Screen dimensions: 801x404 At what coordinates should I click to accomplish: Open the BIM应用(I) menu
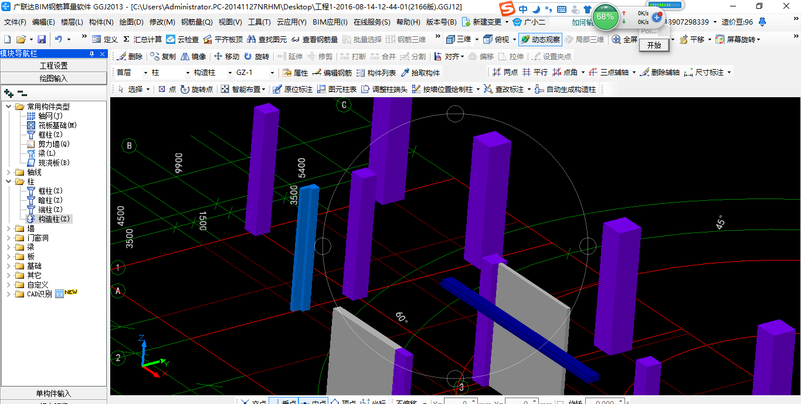click(x=330, y=22)
